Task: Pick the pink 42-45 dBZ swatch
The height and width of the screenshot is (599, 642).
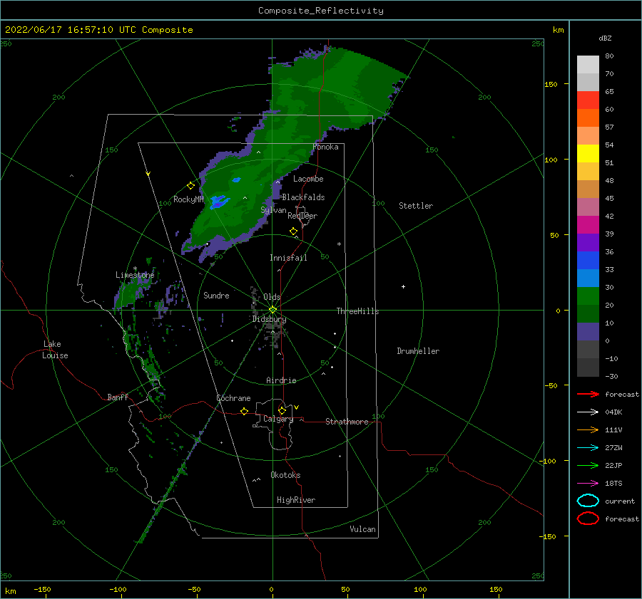Action: pos(588,207)
